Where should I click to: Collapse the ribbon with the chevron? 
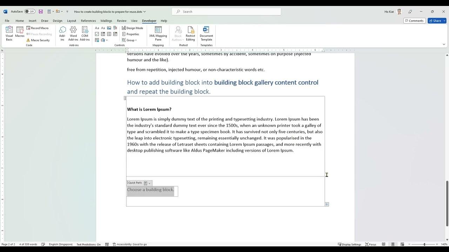444,44
